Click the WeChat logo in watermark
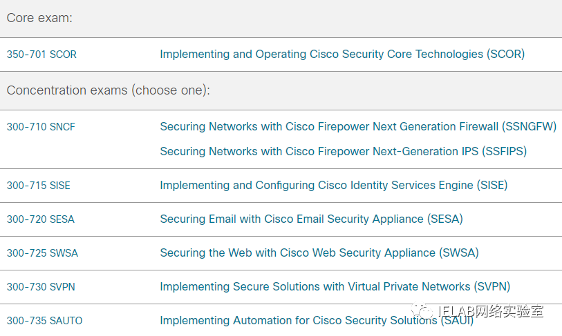The height and width of the screenshot is (336, 562). 422,311
